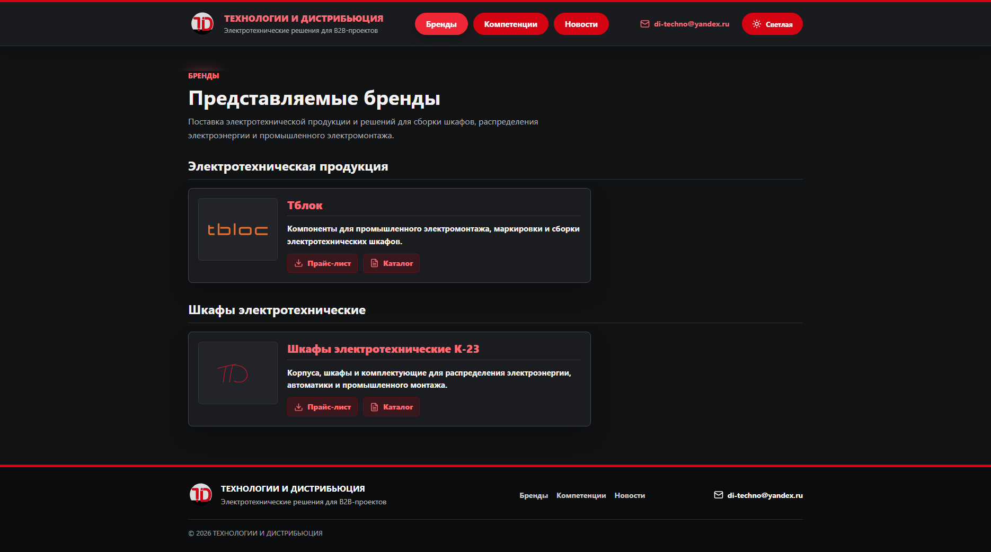Image resolution: width=991 pixels, height=552 pixels.
Task: Click the TD logo in the footer
Action: coord(201,494)
